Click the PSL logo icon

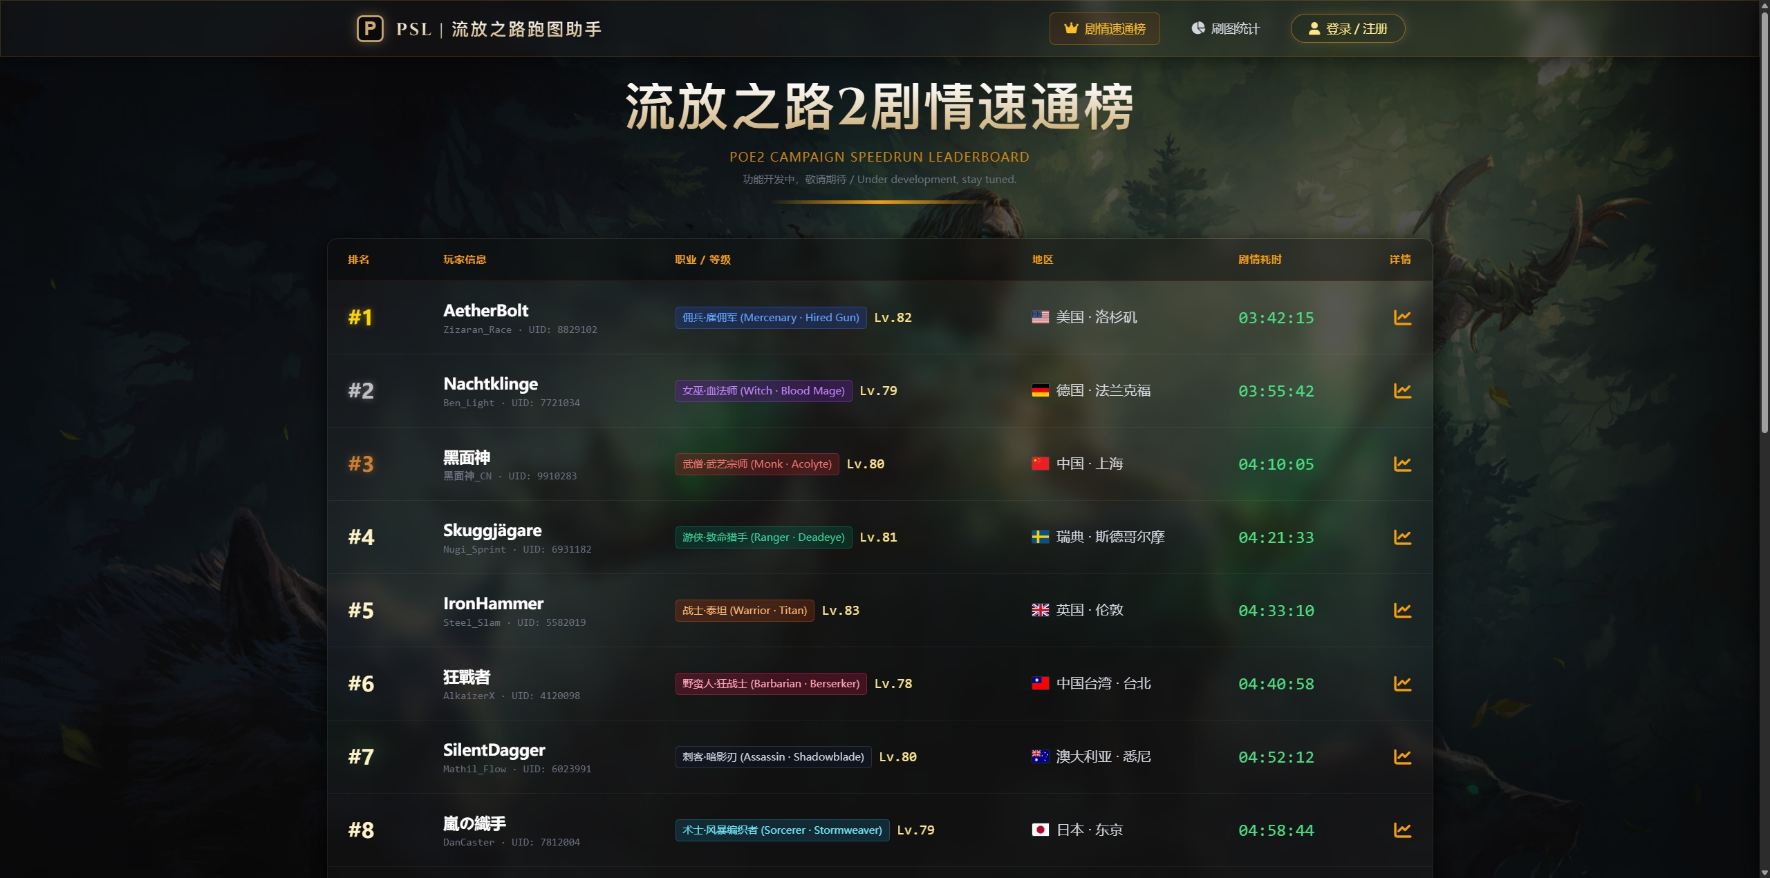[x=369, y=28]
